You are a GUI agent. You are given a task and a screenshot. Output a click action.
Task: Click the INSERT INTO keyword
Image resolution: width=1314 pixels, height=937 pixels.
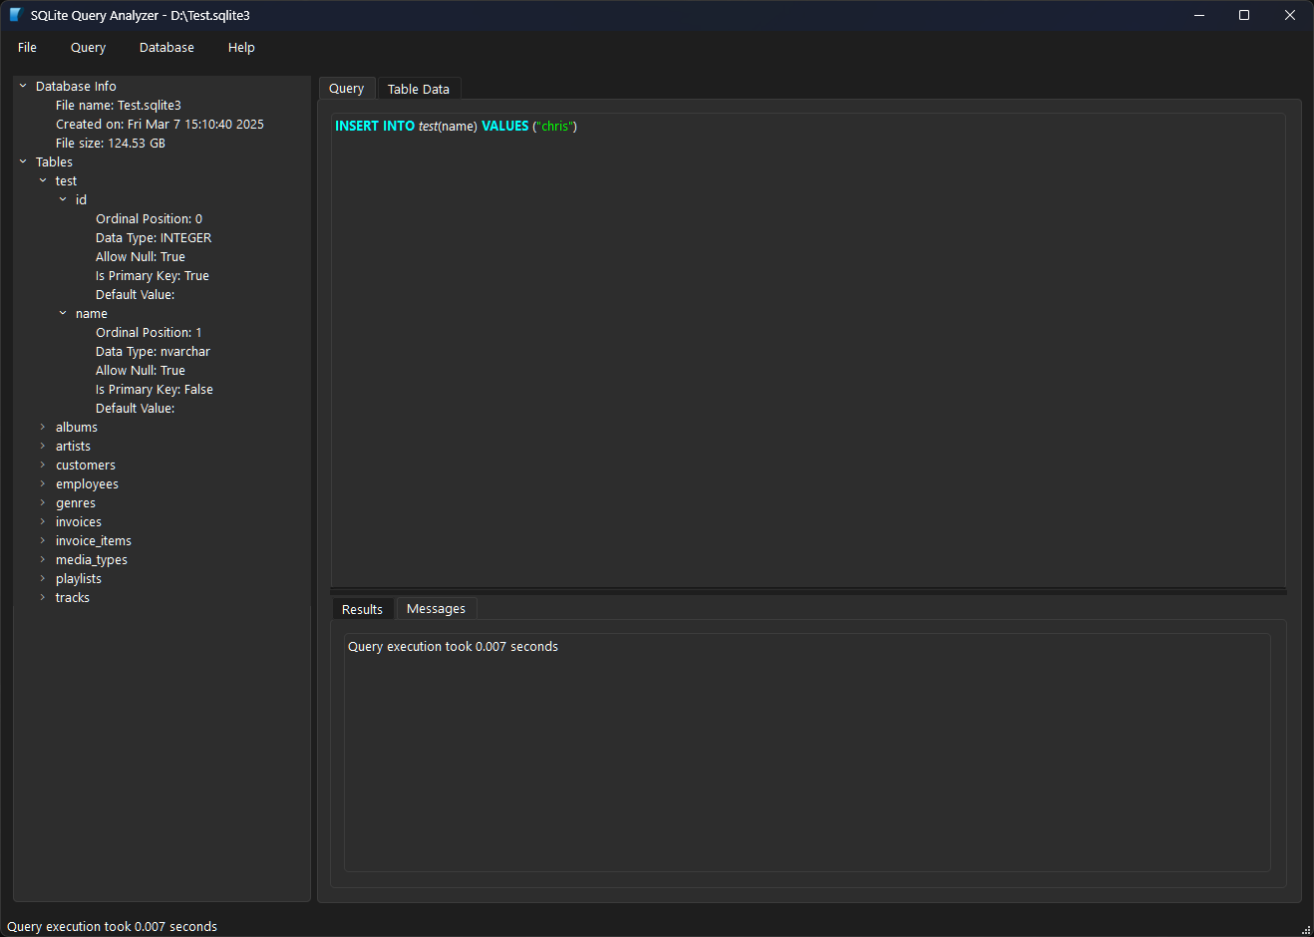(375, 126)
